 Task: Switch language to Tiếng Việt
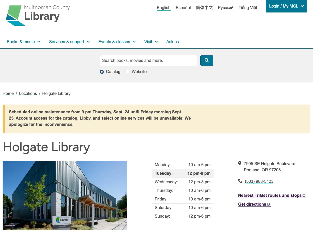click(248, 8)
